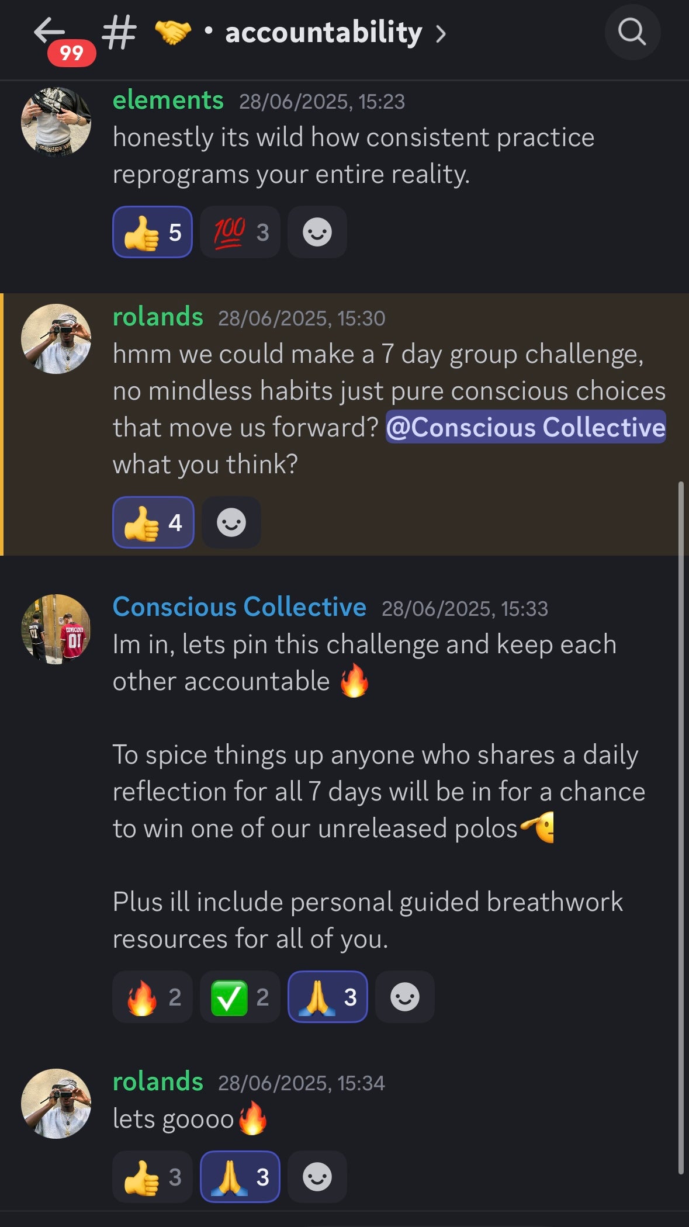This screenshot has height=1227, width=689.
Task: Open the accountability channel title
Action: click(x=323, y=33)
